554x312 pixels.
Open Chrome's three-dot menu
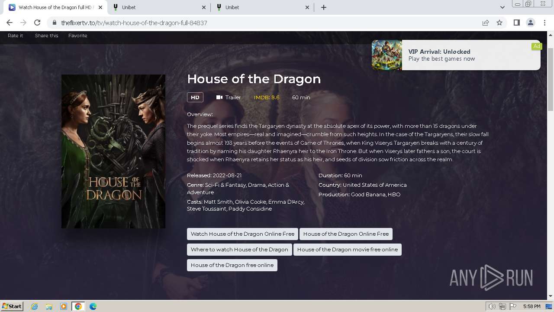(x=544, y=23)
